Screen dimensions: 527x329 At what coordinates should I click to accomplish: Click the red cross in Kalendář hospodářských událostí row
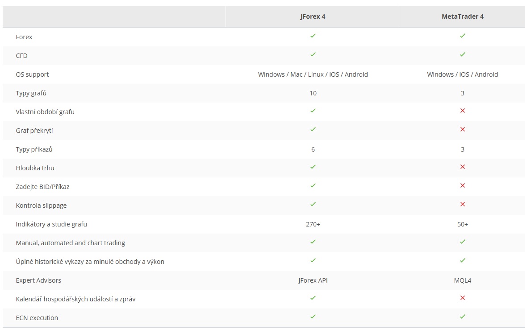(463, 298)
